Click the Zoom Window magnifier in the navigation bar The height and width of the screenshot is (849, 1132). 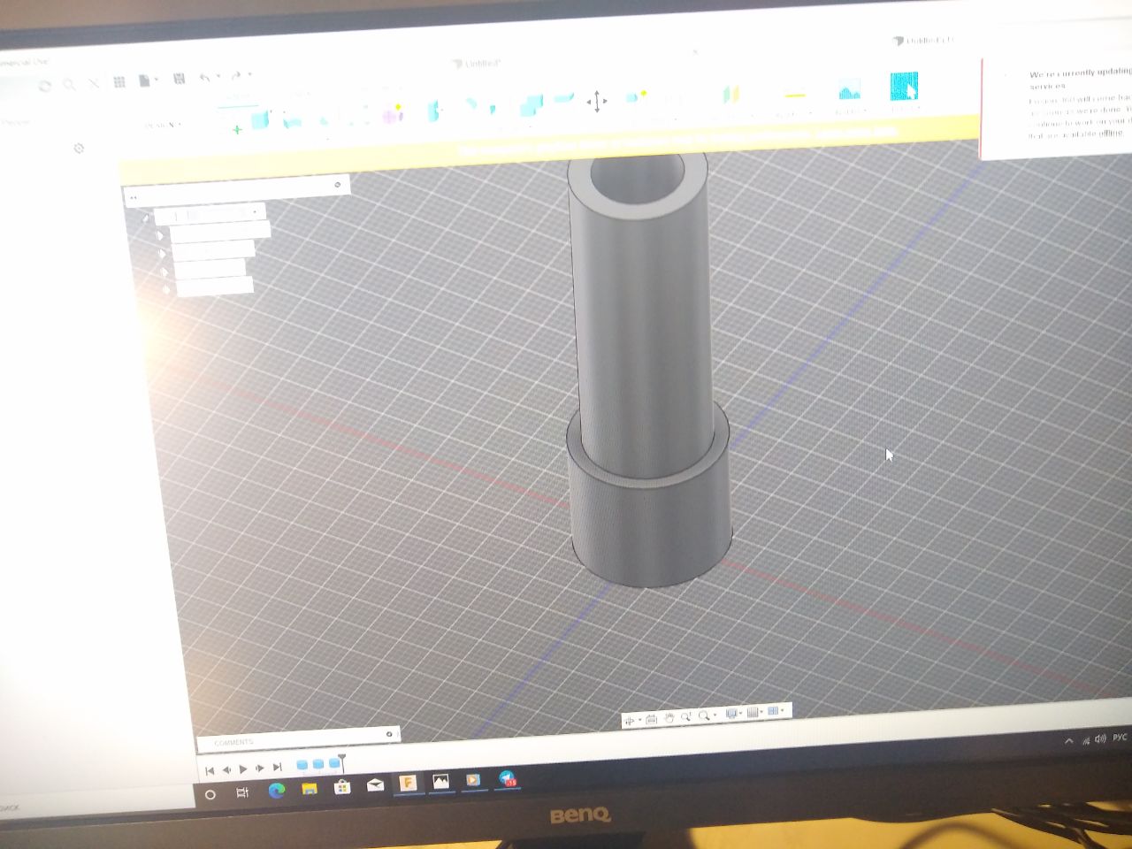point(705,715)
